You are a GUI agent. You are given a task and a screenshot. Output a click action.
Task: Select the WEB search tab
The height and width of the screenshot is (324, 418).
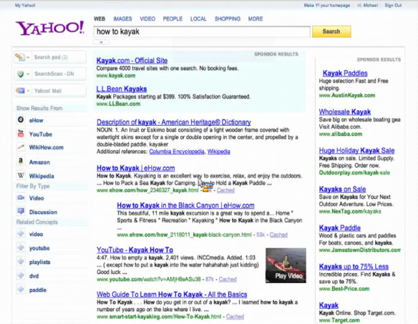[x=99, y=19]
